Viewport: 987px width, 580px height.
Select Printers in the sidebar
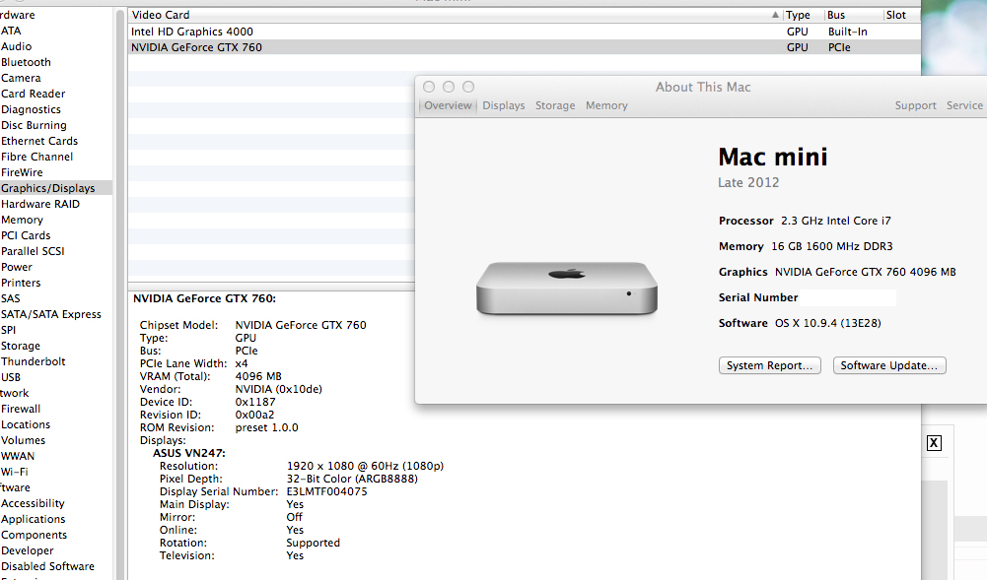21,283
